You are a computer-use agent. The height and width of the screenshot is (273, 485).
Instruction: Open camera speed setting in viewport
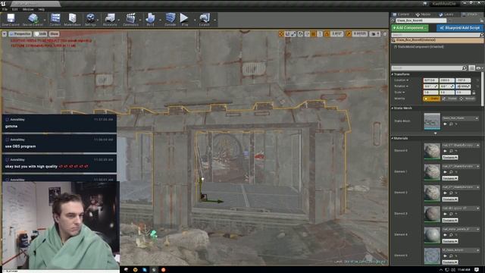tap(374, 34)
